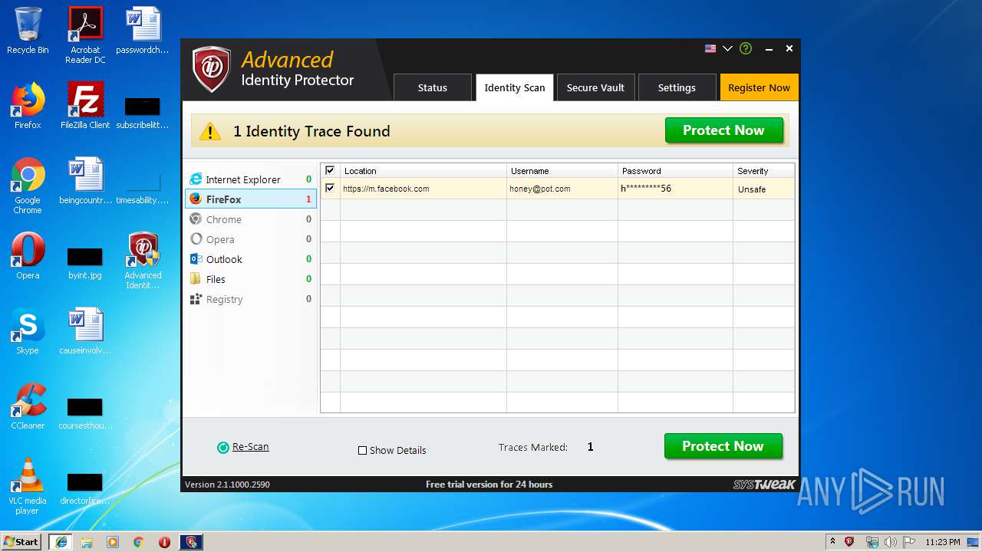
Task: Click the top Protect Now button
Action: point(723,130)
